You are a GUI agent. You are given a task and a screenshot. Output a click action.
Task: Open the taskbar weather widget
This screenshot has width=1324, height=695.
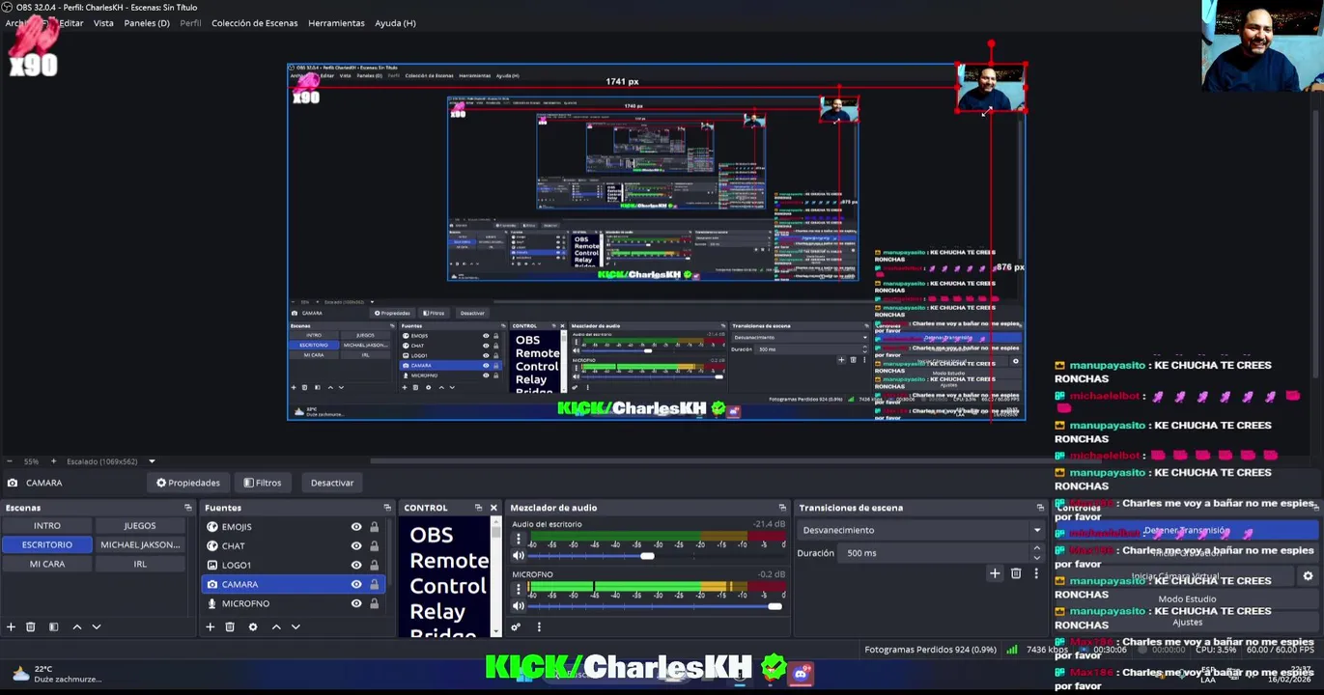click(x=56, y=674)
